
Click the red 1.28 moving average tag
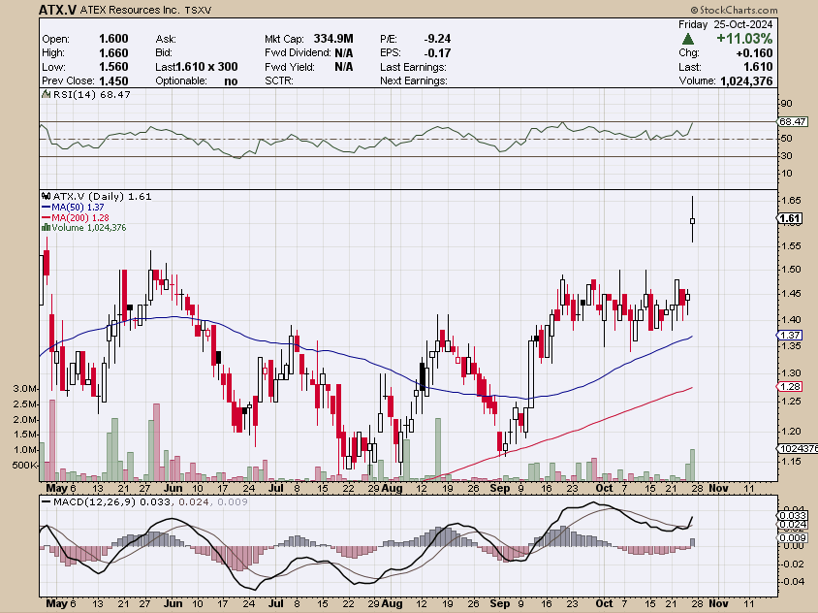pyautogui.click(x=789, y=387)
